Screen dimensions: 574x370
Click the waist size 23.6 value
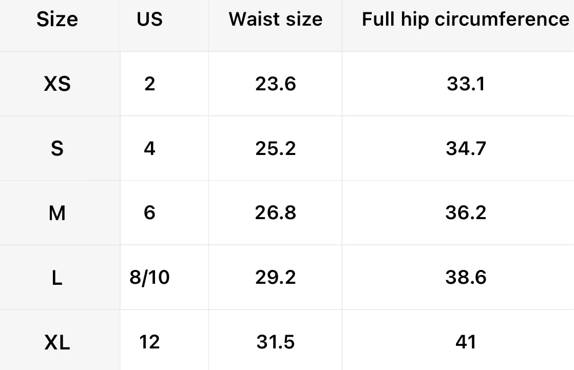tap(276, 84)
